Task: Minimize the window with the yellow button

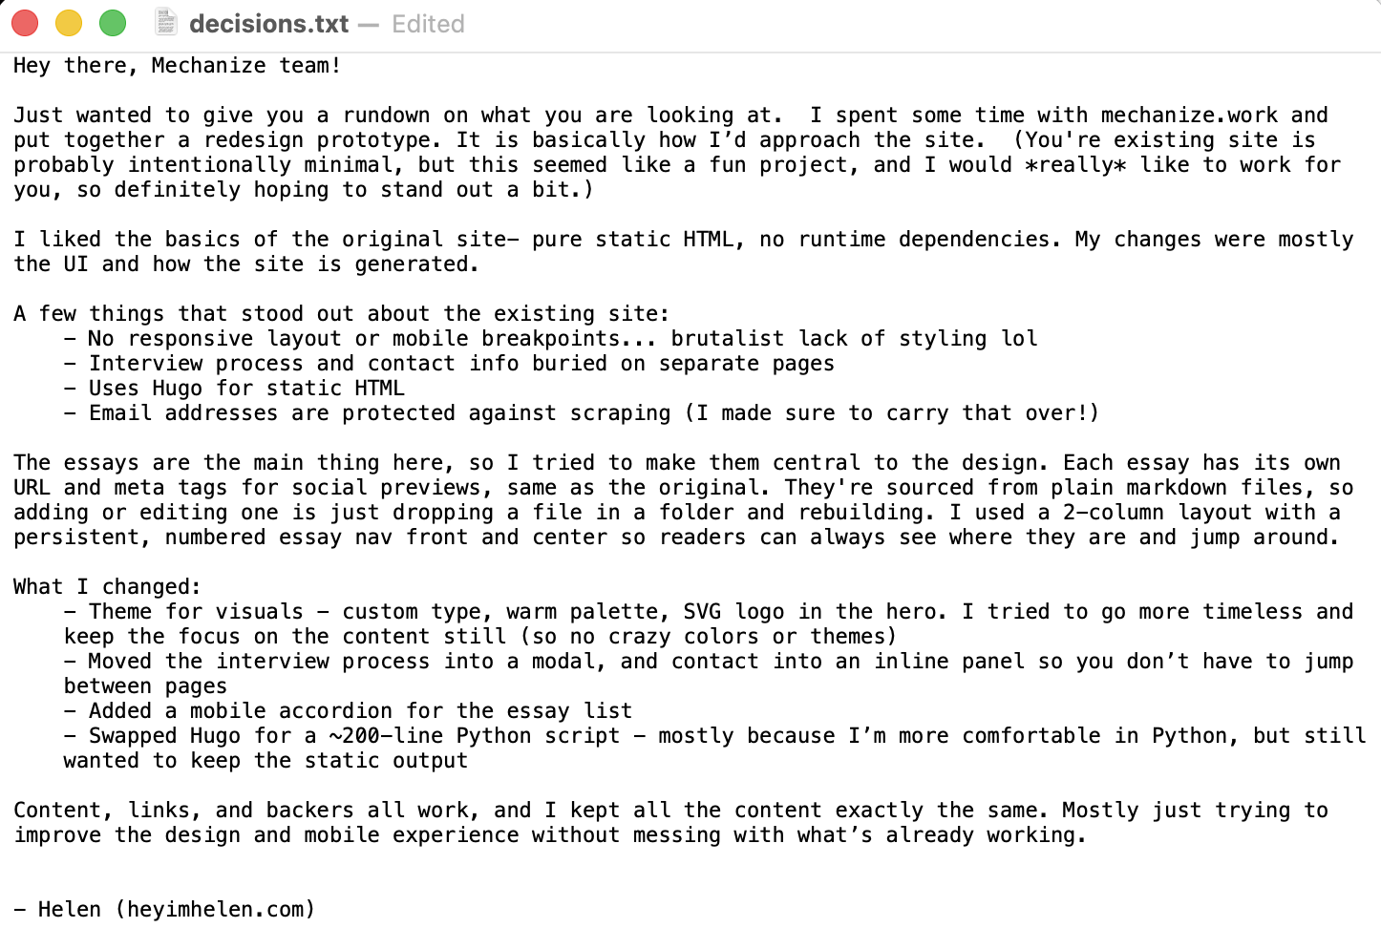Action: tap(69, 23)
